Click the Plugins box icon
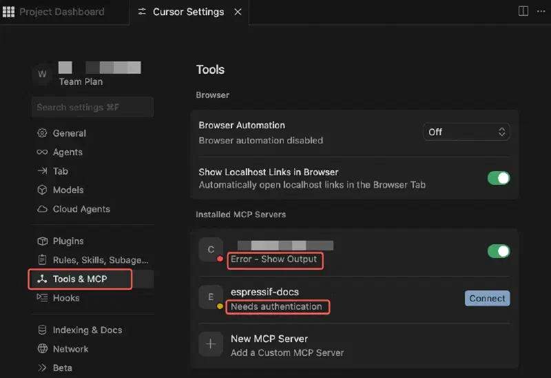This screenshot has width=551, height=378. point(42,241)
